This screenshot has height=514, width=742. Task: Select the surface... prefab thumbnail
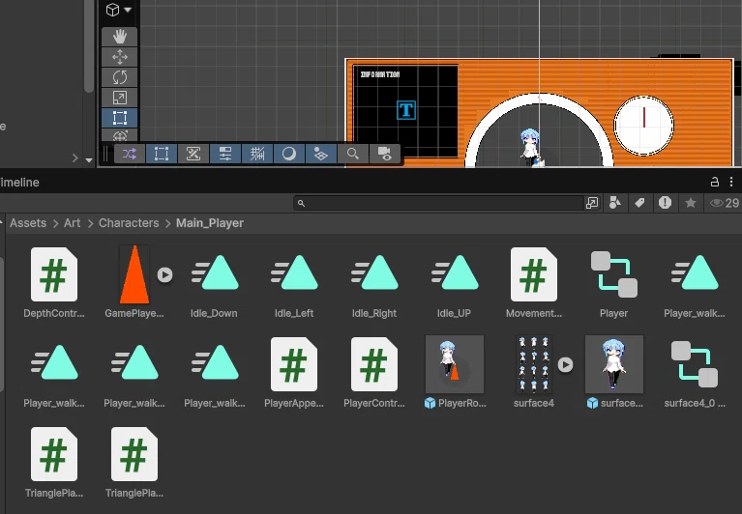point(613,364)
